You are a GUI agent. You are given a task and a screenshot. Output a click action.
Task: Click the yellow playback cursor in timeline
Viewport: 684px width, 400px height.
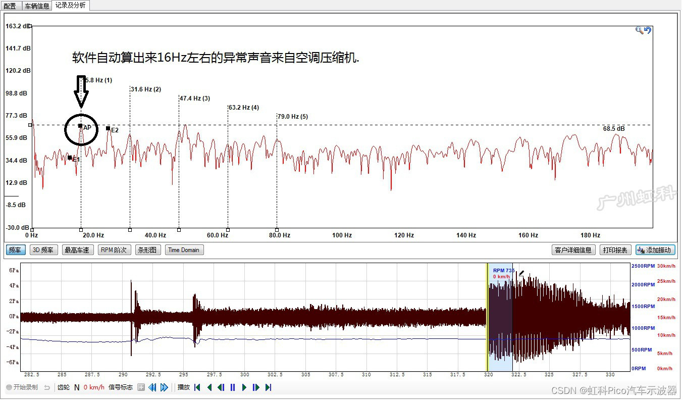click(488, 317)
